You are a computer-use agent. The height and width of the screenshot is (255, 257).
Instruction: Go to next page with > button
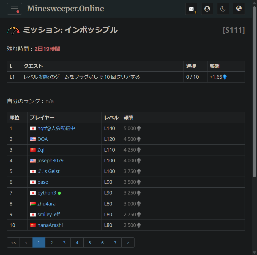[x=128, y=243]
